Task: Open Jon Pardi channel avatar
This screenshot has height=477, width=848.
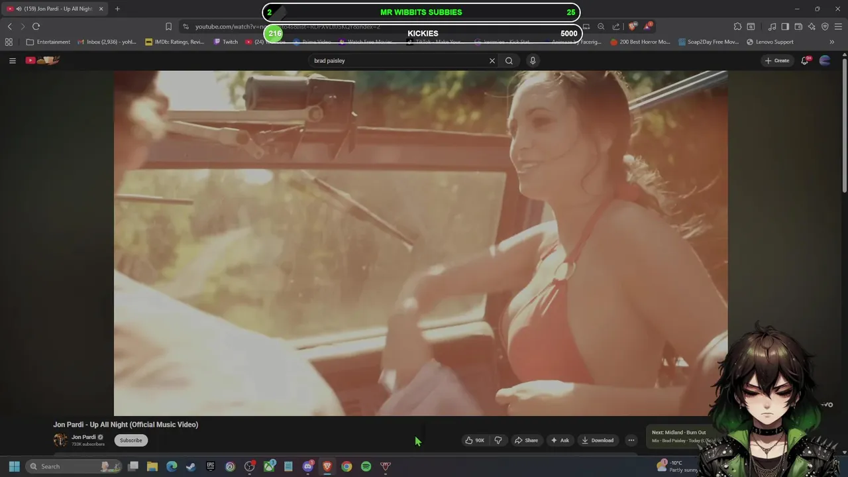Action: 60,440
